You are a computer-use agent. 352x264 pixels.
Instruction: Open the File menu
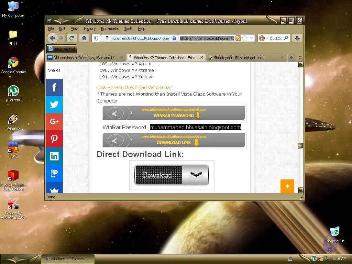51,29
